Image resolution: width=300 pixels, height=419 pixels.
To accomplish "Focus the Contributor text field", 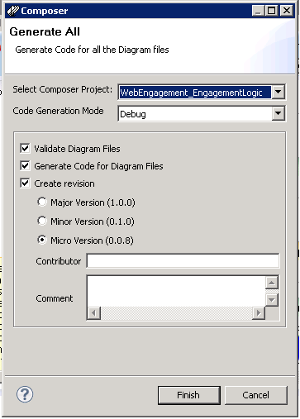I will point(183,260).
